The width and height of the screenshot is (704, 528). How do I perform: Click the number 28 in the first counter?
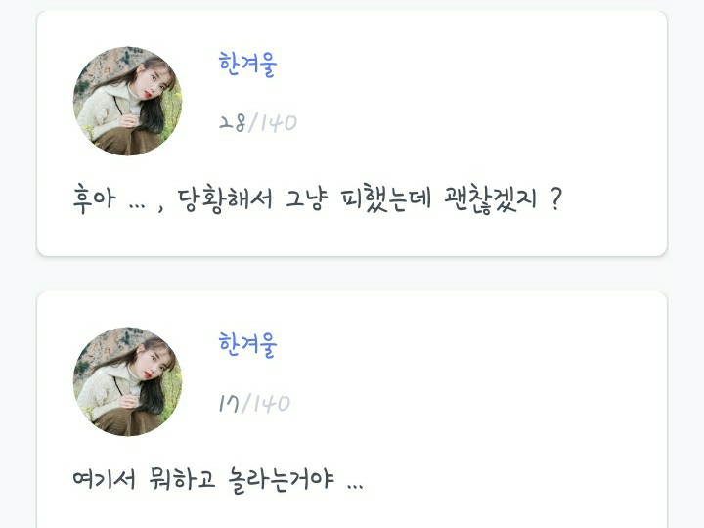click(x=232, y=122)
